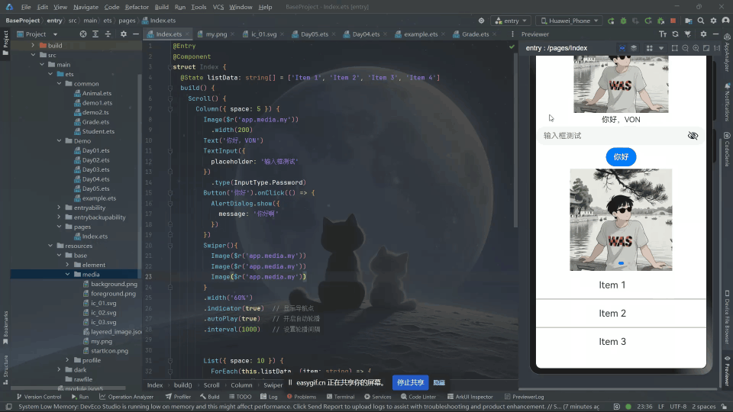733x412 pixels.
Task: Click Collapse All icon in Project panel
Action: (108, 34)
